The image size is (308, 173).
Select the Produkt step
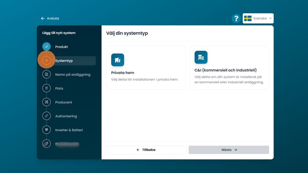click(x=62, y=47)
